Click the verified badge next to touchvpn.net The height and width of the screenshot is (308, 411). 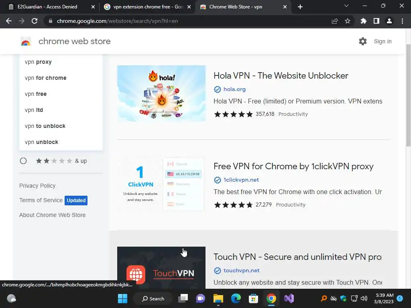tap(217, 271)
